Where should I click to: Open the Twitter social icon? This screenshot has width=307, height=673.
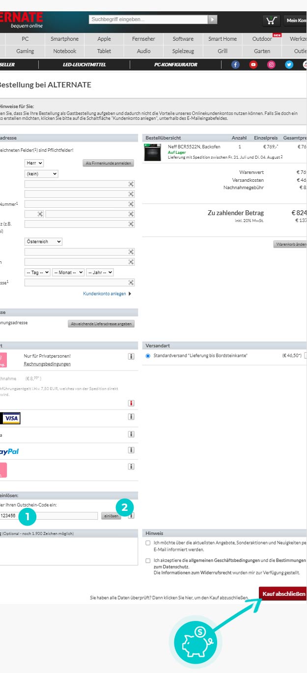[x=289, y=65]
